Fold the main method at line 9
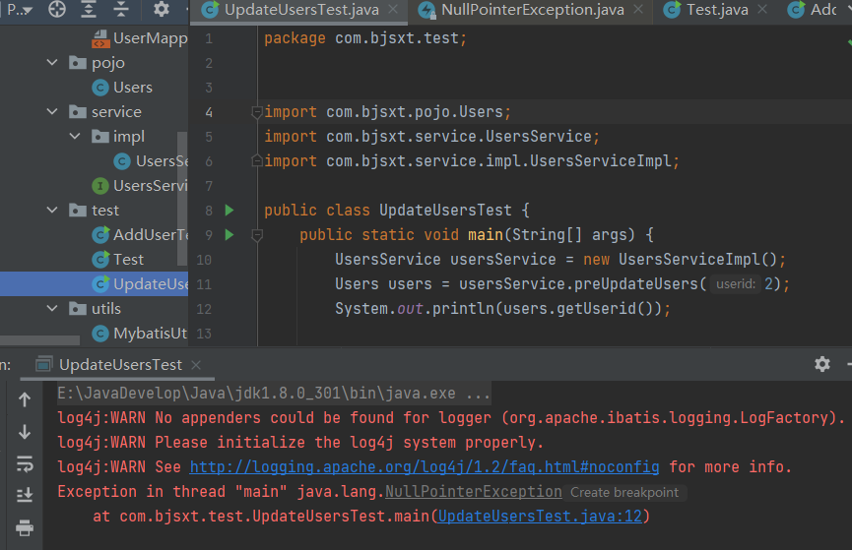This screenshot has height=550, width=852. pyautogui.click(x=257, y=235)
